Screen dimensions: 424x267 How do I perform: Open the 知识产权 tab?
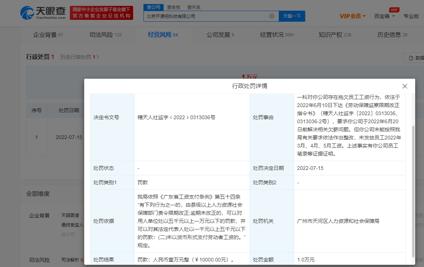[335, 35]
